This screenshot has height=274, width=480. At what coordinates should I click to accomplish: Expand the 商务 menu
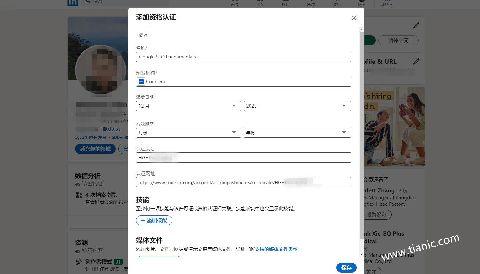coord(386,3)
